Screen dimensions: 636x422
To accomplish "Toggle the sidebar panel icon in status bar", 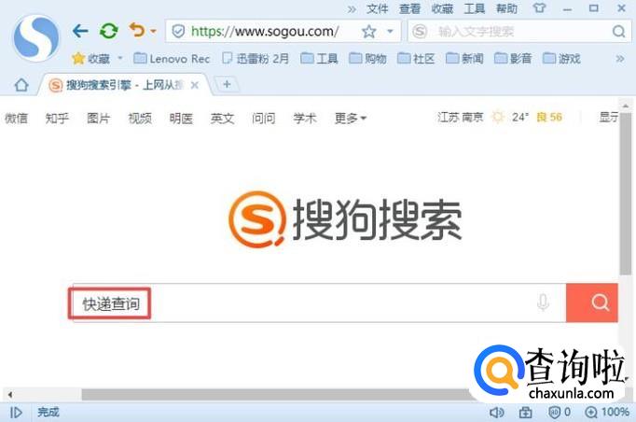I will (16, 413).
